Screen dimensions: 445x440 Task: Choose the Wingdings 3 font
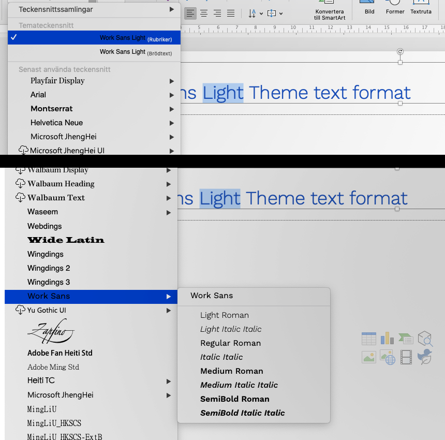49,282
